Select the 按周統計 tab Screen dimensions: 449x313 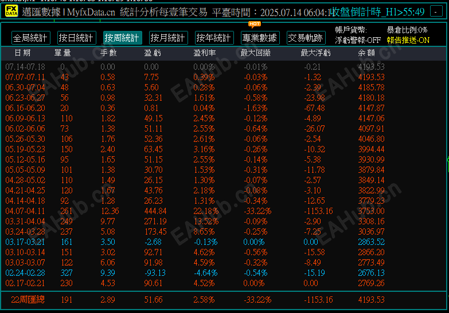coord(123,38)
